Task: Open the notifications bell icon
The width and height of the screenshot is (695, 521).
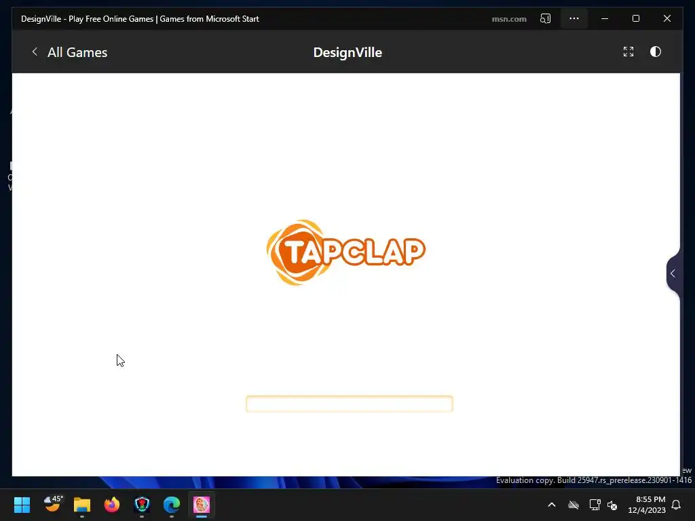Action: point(677,505)
